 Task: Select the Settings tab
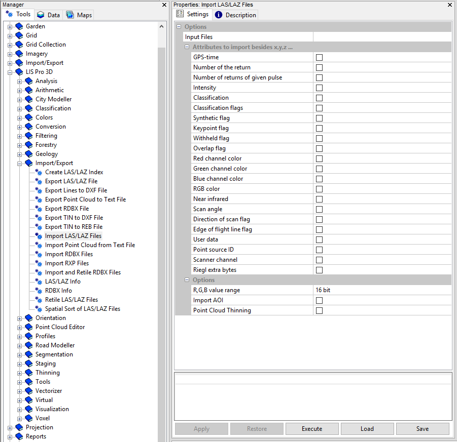click(193, 14)
